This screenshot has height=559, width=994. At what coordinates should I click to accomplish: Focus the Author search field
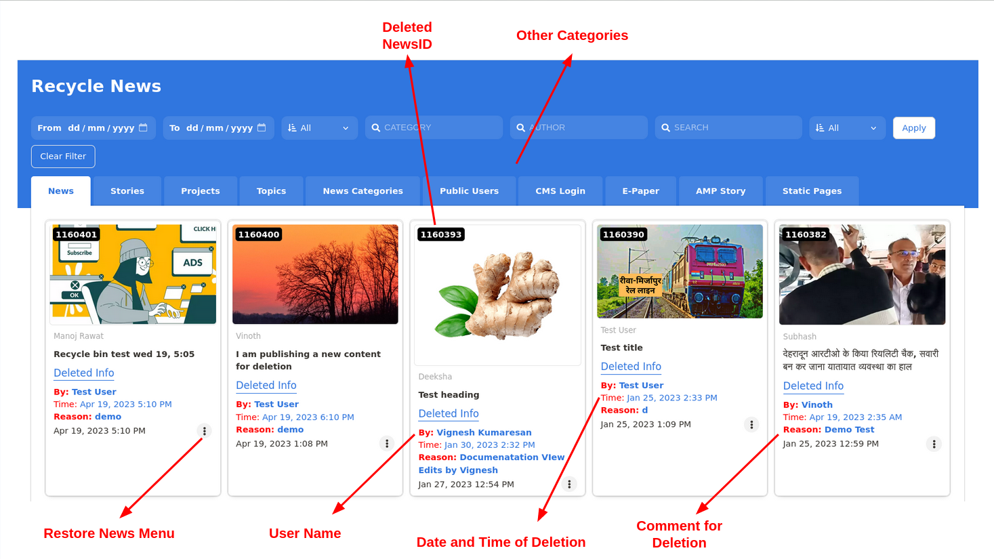pos(583,127)
